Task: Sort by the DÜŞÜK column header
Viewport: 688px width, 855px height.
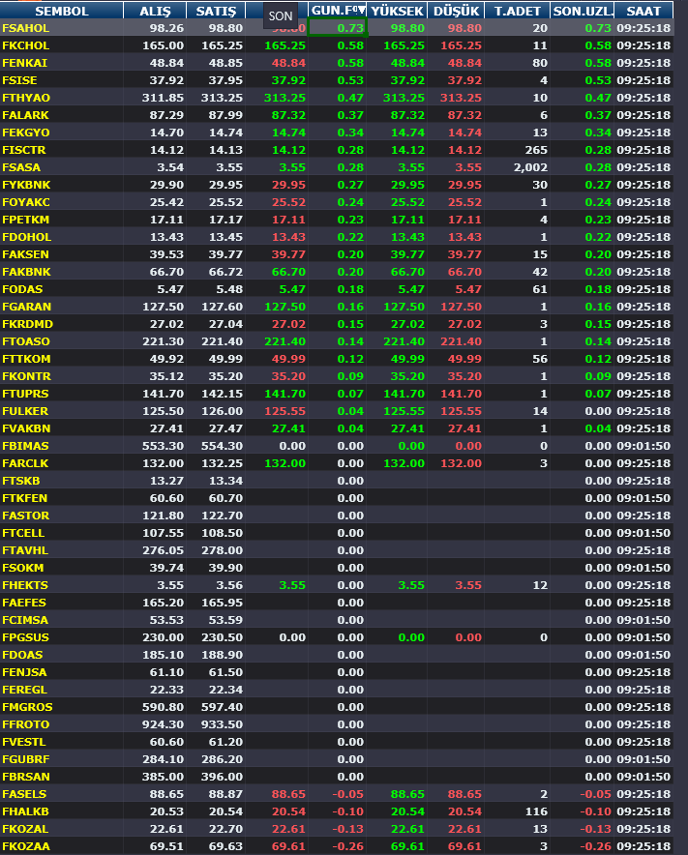Action: click(x=456, y=11)
